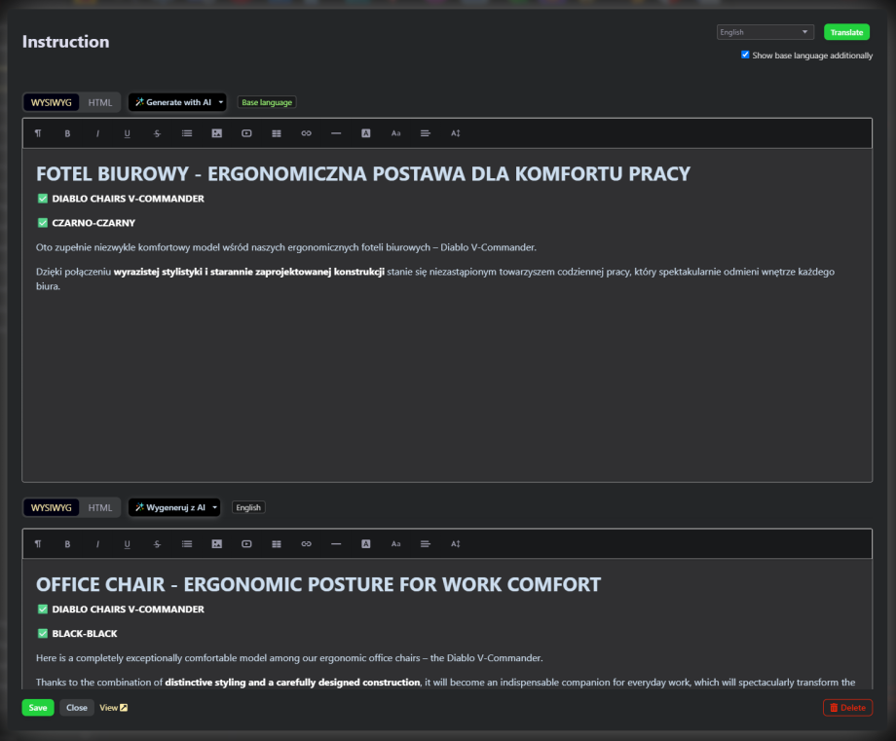This screenshot has width=896, height=741.
Task: Toggle italic in the base language editor
Action: tap(97, 133)
